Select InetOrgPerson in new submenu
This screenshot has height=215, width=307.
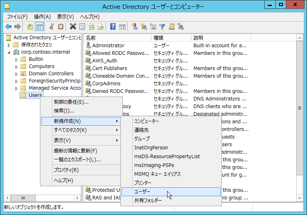click(x=171, y=148)
